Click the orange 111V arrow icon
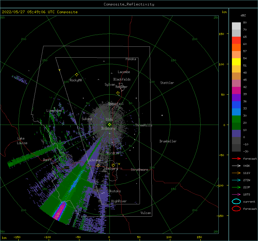258x241 pixels. coord(236,173)
